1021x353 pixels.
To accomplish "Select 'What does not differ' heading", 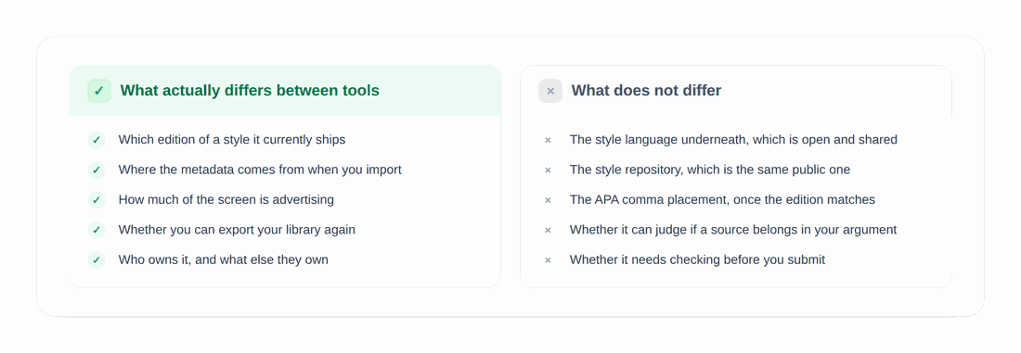I will click(646, 91).
